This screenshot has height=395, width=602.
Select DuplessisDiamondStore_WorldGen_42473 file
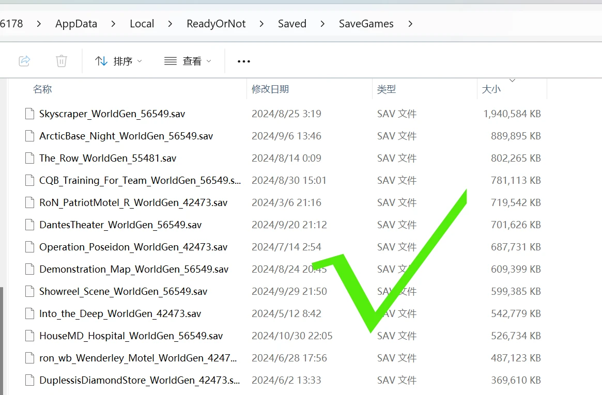tap(140, 381)
